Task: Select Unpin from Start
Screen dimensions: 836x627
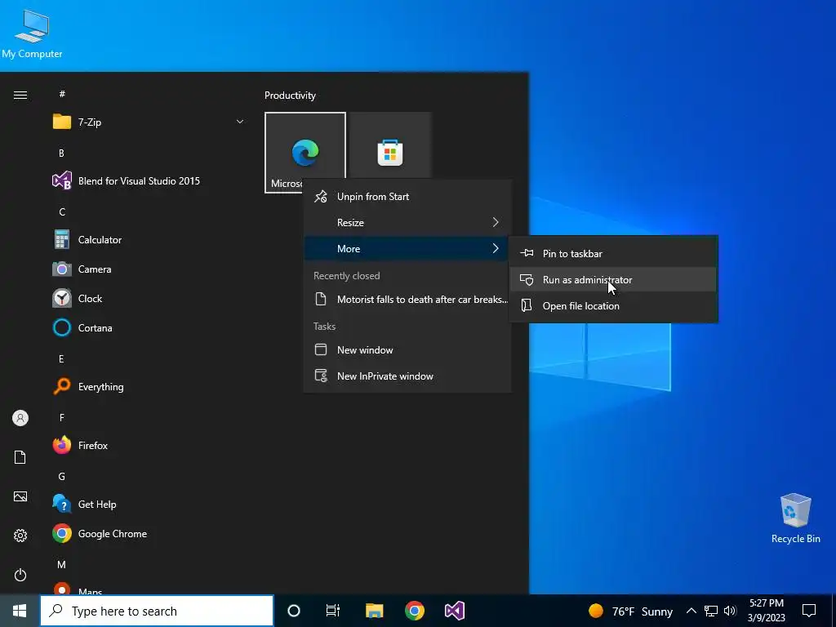Action: (x=407, y=197)
